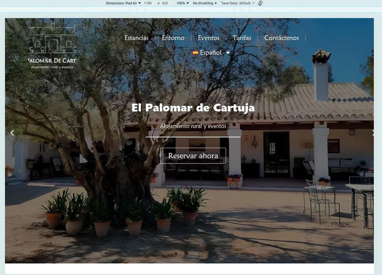Open the Estancias menu item

(x=137, y=38)
